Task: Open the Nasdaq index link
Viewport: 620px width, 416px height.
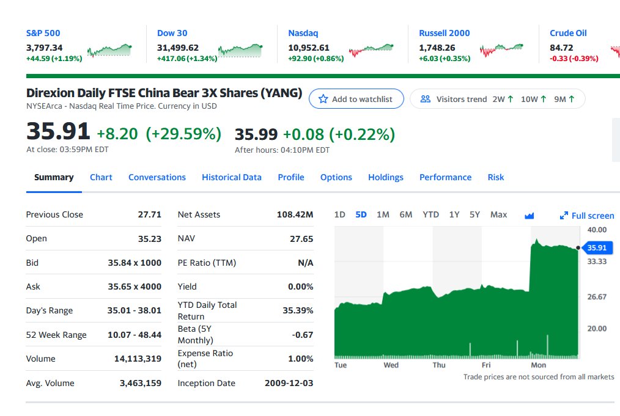Action: pyautogui.click(x=303, y=33)
